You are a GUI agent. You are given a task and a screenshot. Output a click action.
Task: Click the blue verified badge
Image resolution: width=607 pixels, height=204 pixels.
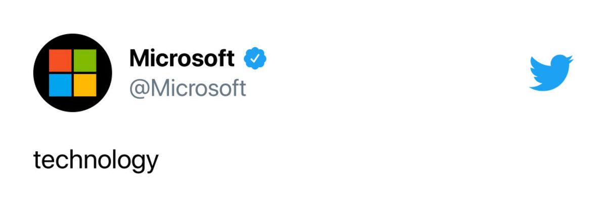(255, 59)
